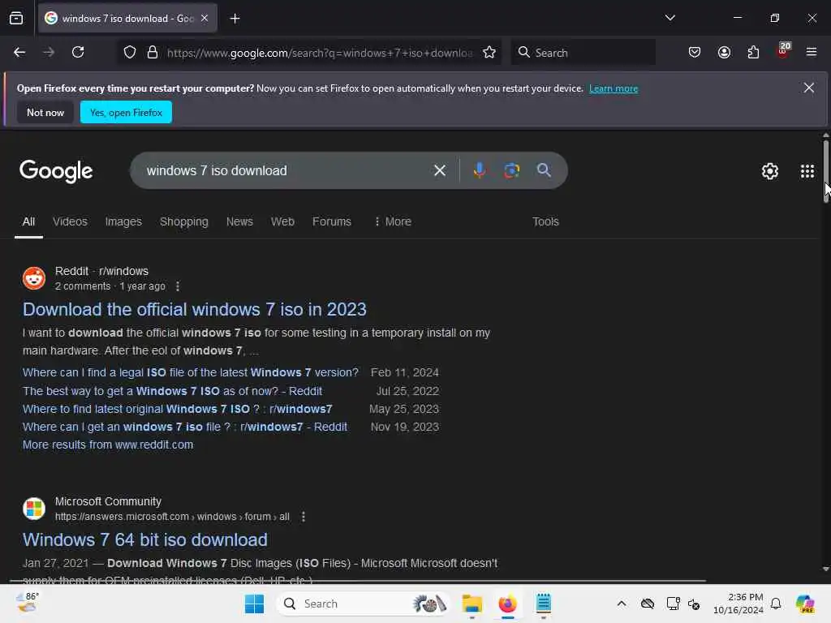Open options for Reddit result
The image size is (831, 623).
pos(178,286)
